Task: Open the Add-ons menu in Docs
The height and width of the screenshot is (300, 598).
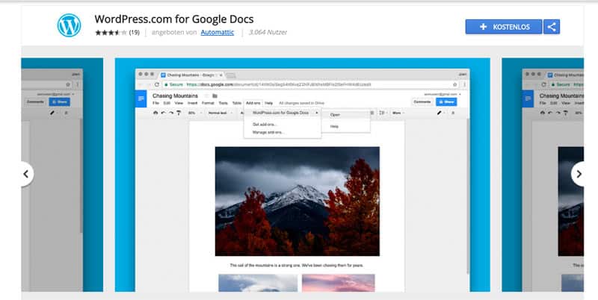Action: pyautogui.click(x=253, y=102)
